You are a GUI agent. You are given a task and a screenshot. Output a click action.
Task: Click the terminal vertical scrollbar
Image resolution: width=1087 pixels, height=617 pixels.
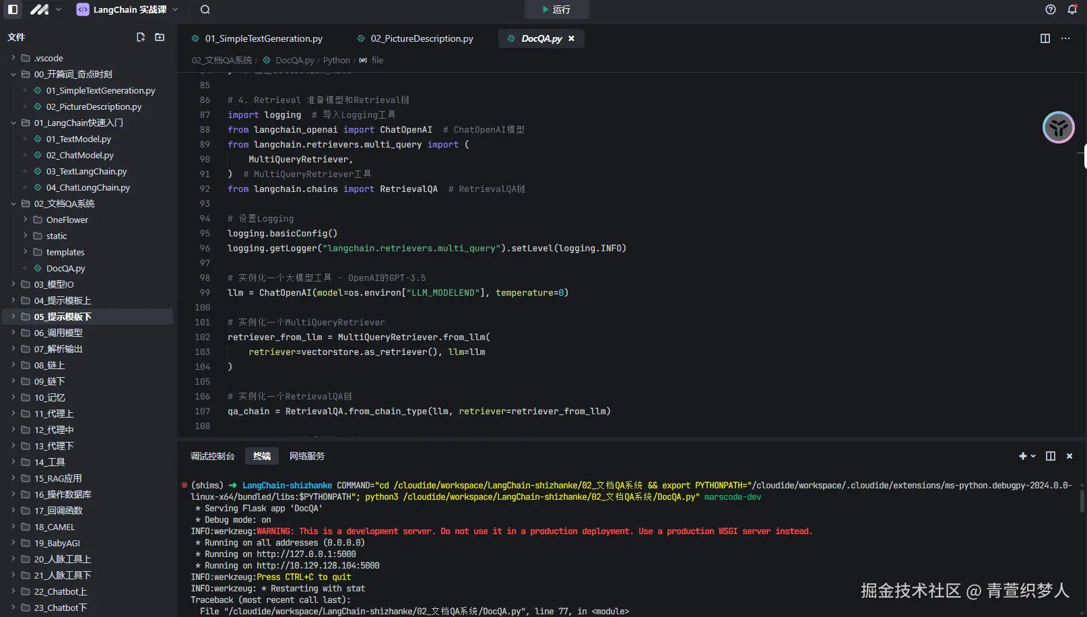[1082, 501]
